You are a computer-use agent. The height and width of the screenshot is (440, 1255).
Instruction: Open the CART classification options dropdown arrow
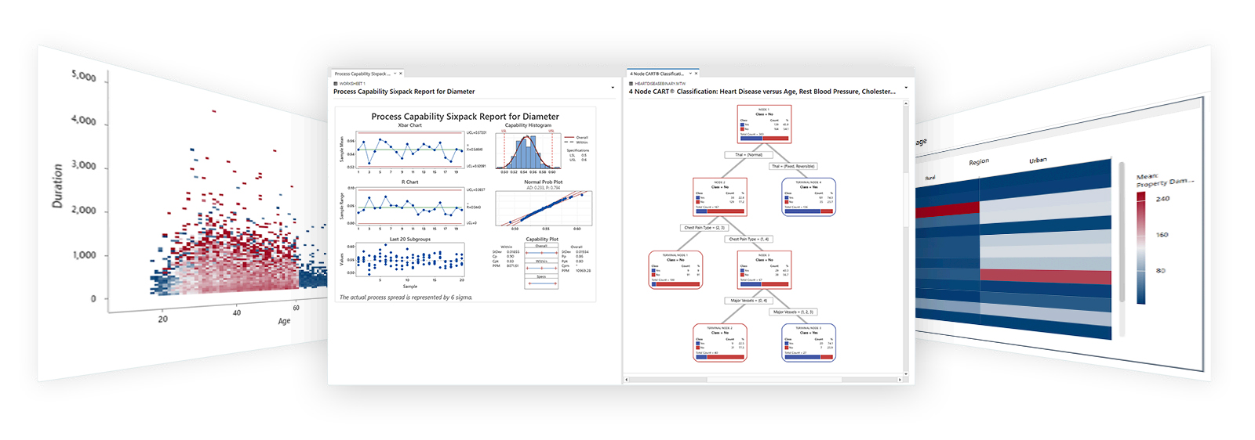[906, 88]
